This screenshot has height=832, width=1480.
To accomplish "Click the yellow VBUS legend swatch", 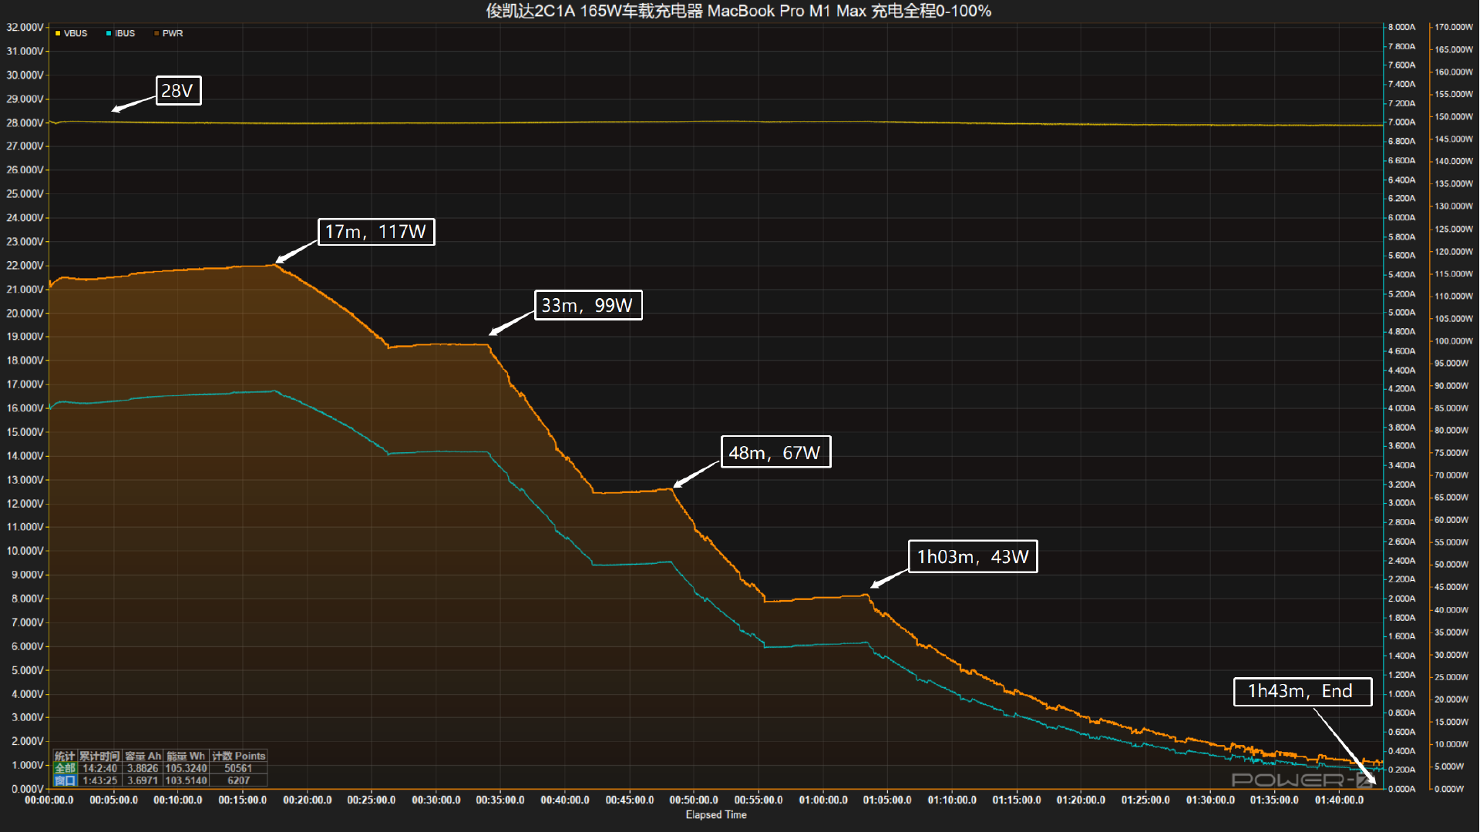I will [x=58, y=33].
